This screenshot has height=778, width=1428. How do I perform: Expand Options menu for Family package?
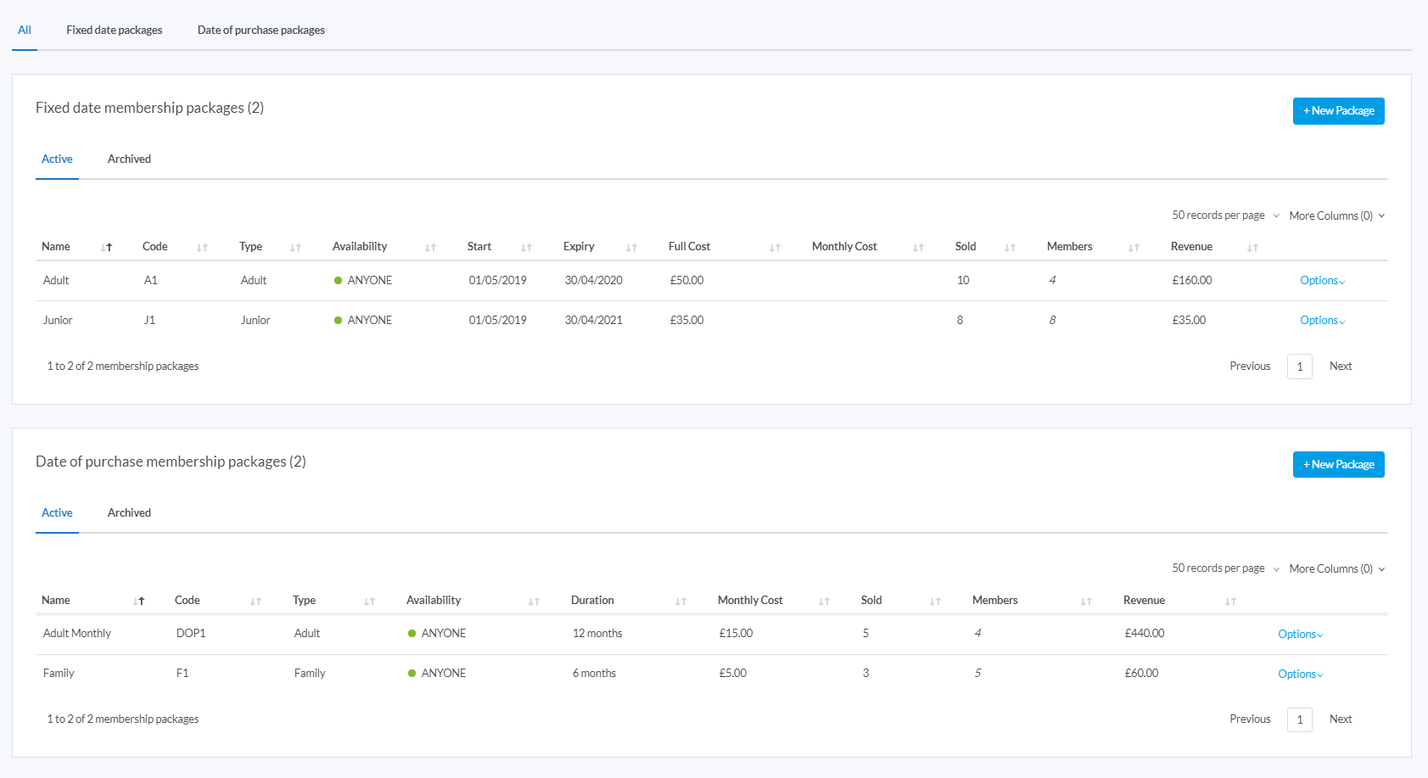point(1300,674)
